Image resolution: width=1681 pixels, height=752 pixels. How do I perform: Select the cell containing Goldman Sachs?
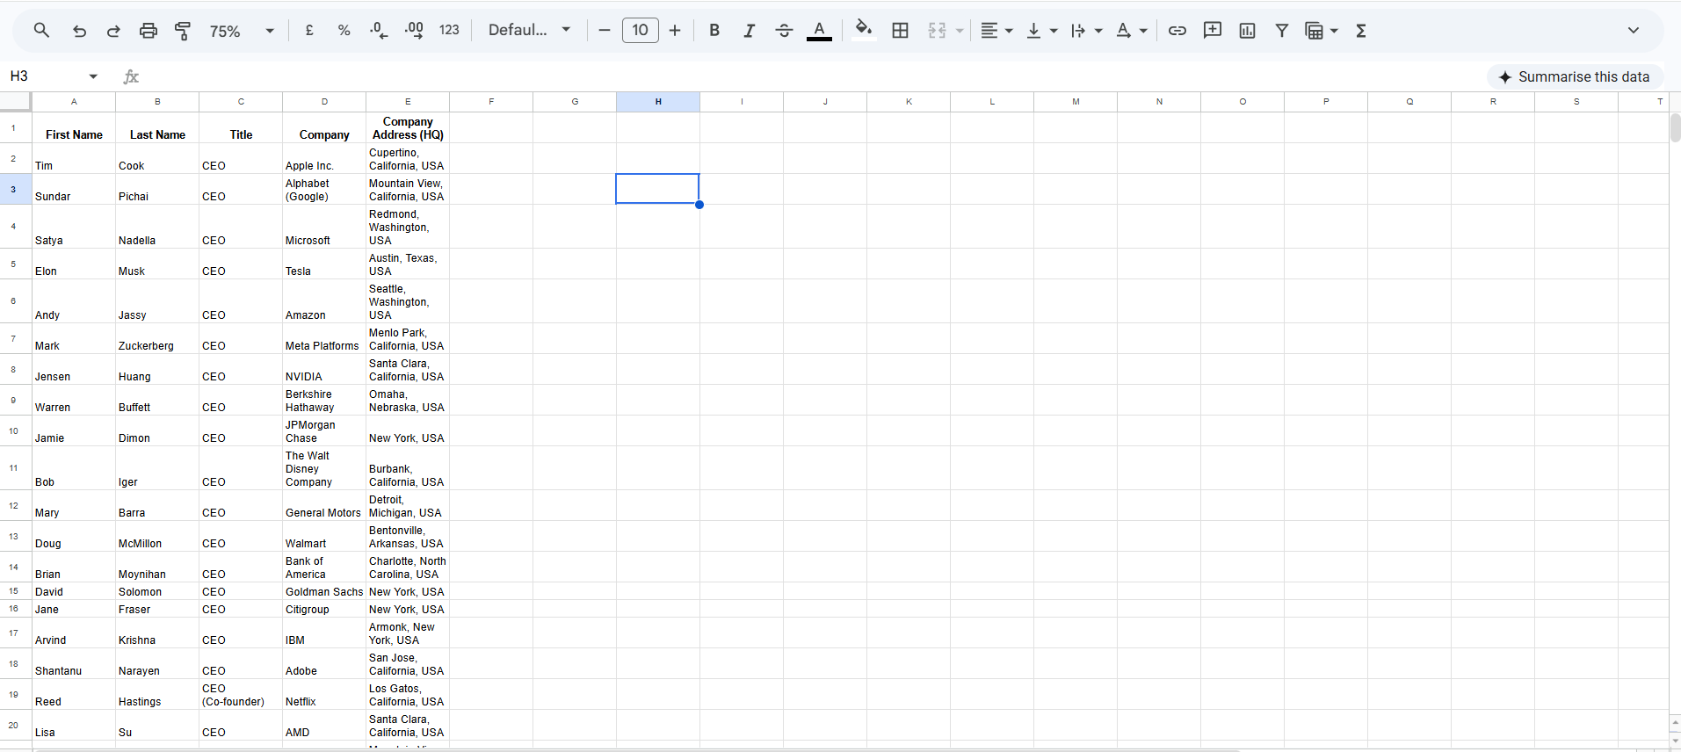324,591
